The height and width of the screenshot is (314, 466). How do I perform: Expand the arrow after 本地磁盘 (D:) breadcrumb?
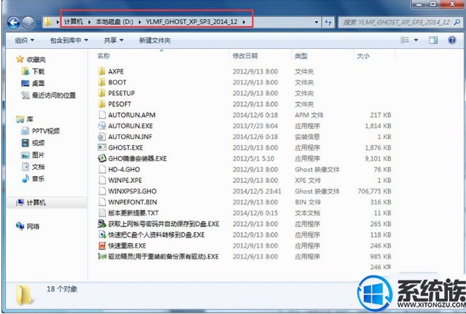click(x=140, y=22)
